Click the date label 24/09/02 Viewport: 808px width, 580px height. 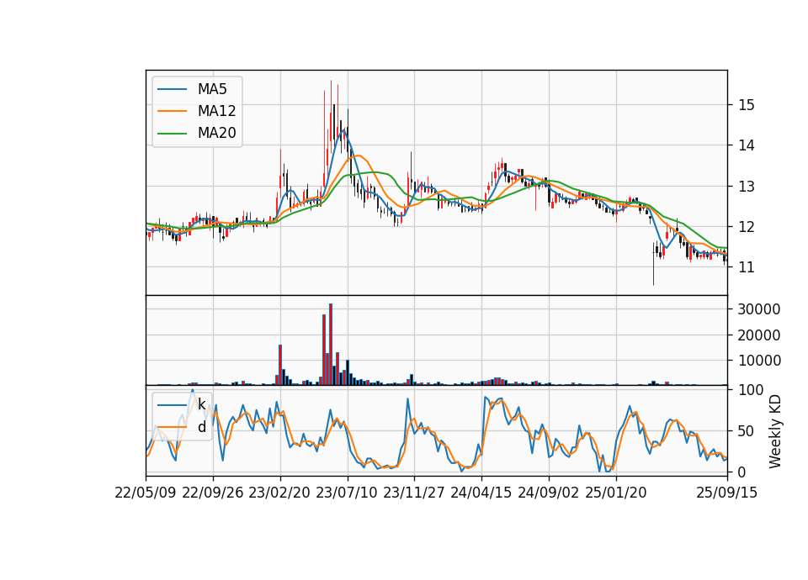548,493
